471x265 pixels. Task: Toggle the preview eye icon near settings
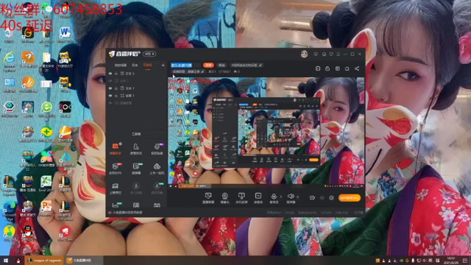[322, 198]
